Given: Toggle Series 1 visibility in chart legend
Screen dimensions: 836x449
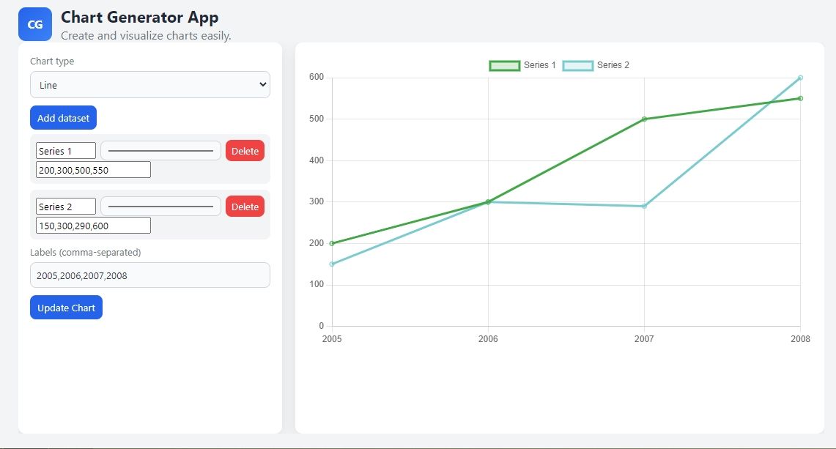Looking at the screenshot, I should (522, 65).
